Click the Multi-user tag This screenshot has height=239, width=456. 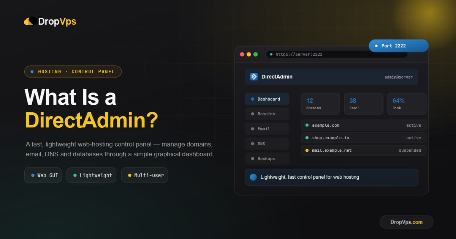pyautogui.click(x=144, y=175)
